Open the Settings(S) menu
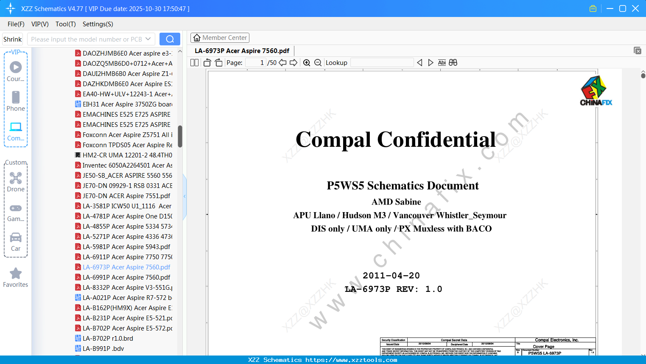Screen dimensions: 646x364 98,24
